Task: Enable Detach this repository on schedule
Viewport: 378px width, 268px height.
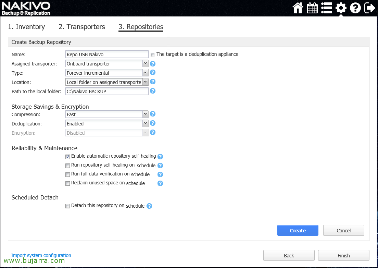Action: click(x=67, y=206)
